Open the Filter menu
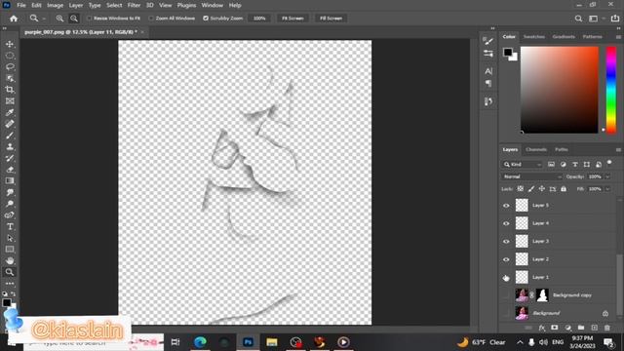Screen dimensions: 624x351 (x=134, y=5)
